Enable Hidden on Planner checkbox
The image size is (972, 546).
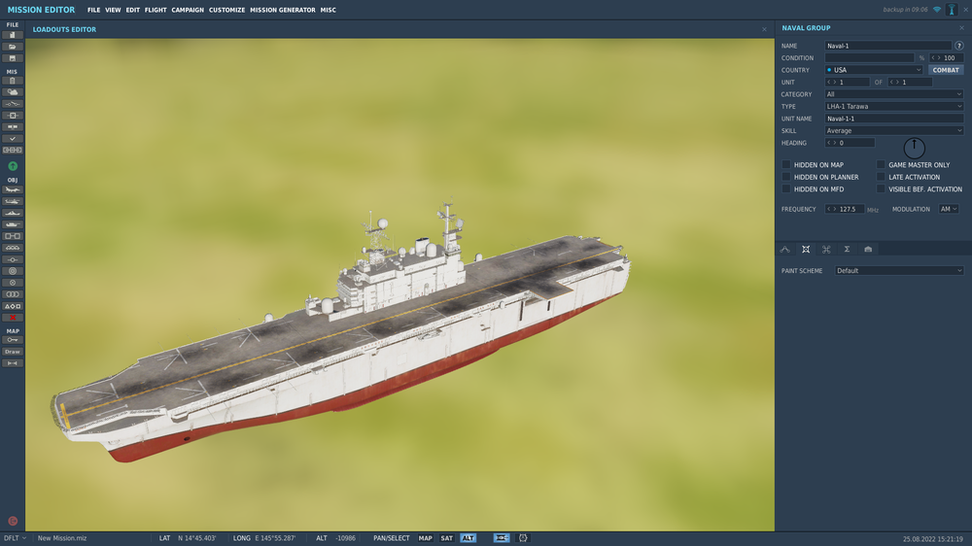coord(786,177)
